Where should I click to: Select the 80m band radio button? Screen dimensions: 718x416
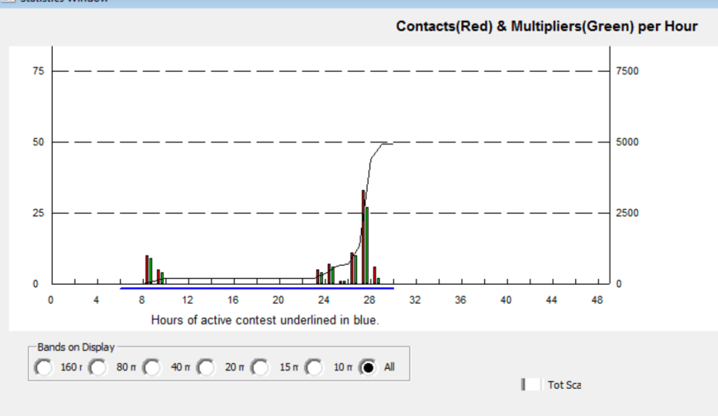click(x=97, y=367)
